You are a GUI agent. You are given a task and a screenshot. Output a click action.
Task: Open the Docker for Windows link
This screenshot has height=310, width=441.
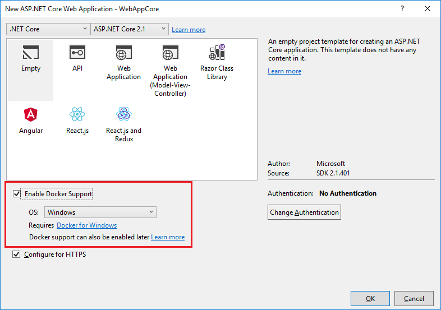[x=86, y=225]
